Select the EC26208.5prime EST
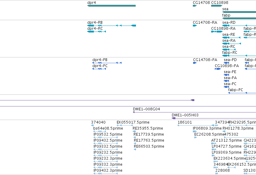Viewport: 256px width, 175px height. pos(196,137)
